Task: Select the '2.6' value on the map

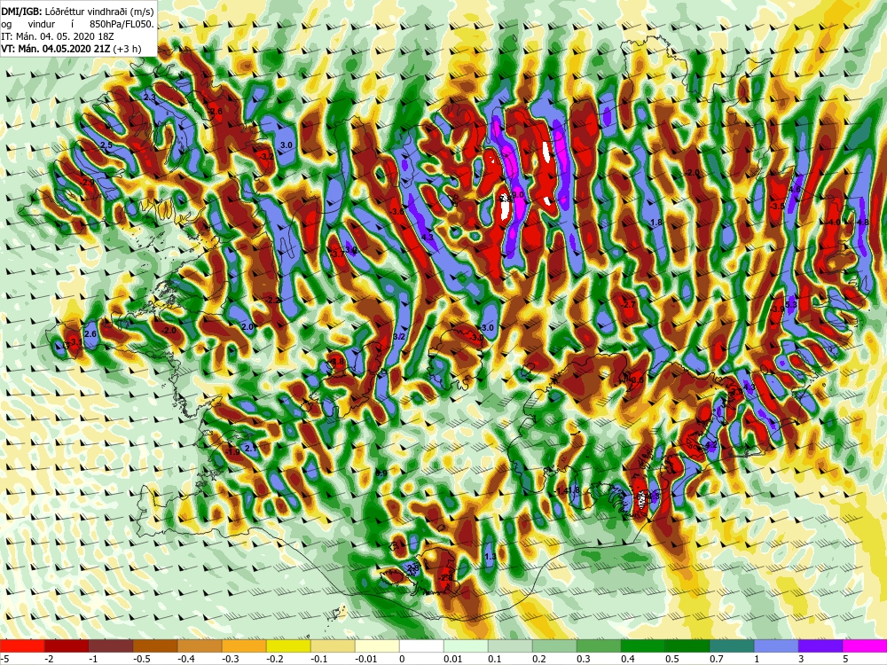Action: (90, 334)
